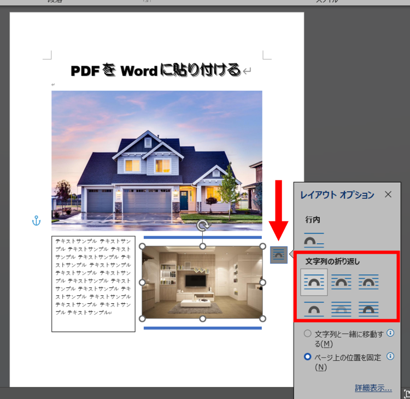Click the bottom-right resize handle of interior photo

click(263, 319)
